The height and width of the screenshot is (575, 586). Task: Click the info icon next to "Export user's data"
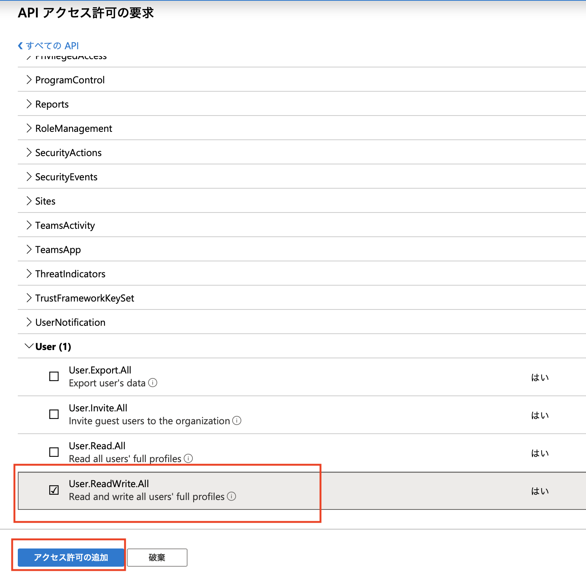pyautogui.click(x=153, y=383)
